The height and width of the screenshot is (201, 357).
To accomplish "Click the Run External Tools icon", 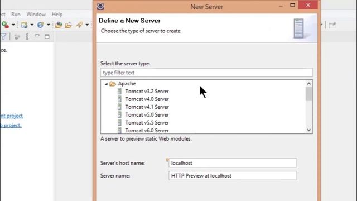I will point(5,25).
